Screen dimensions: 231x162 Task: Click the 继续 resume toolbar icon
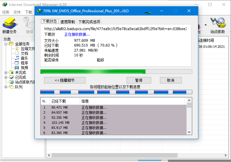point(29,23)
